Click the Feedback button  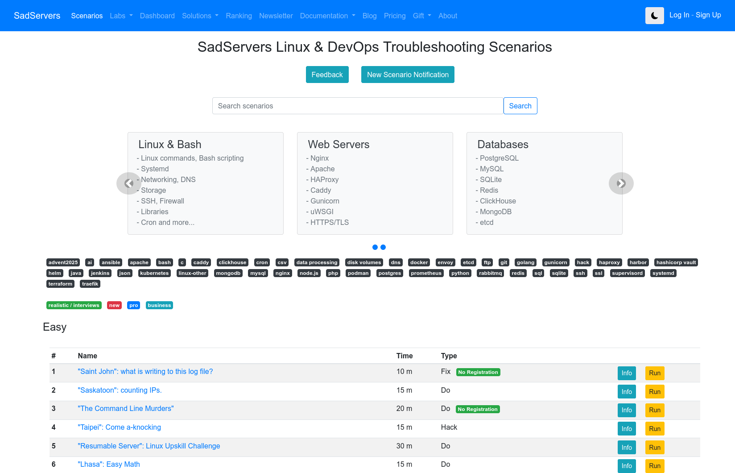click(x=327, y=75)
